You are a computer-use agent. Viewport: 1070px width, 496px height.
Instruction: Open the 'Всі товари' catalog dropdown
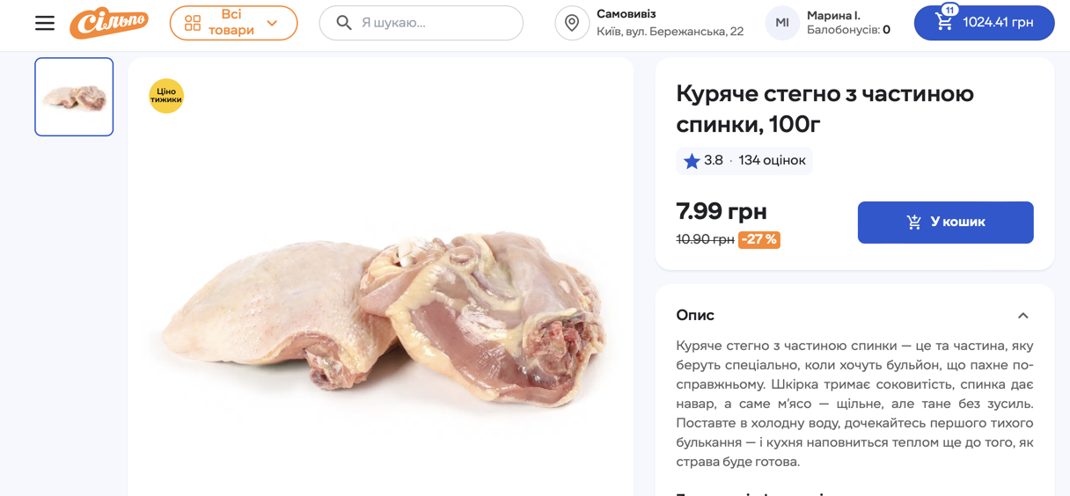(233, 23)
